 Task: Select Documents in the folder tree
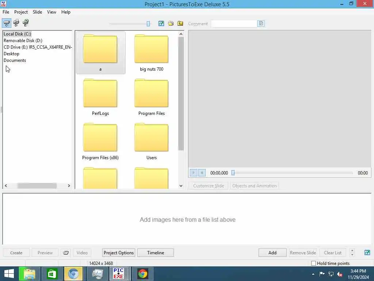pos(15,60)
